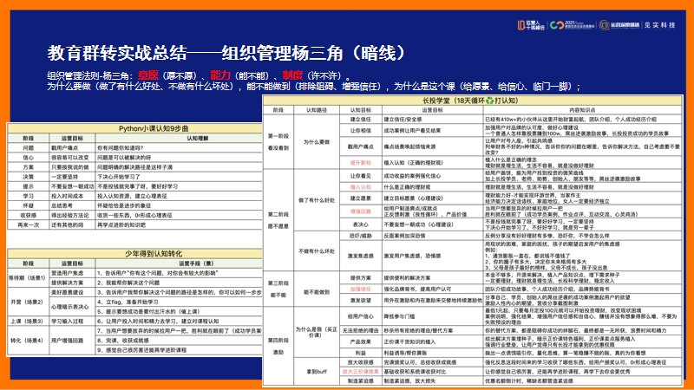This screenshot has height=390, width=694.
Task: Click the 做了有什么好处 cell
Action: (317, 200)
